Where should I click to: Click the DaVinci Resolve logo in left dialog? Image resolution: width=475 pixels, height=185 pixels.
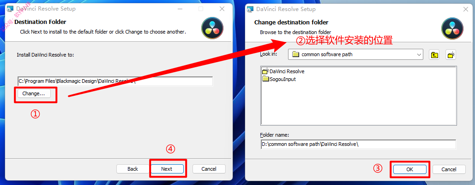pos(211,28)
